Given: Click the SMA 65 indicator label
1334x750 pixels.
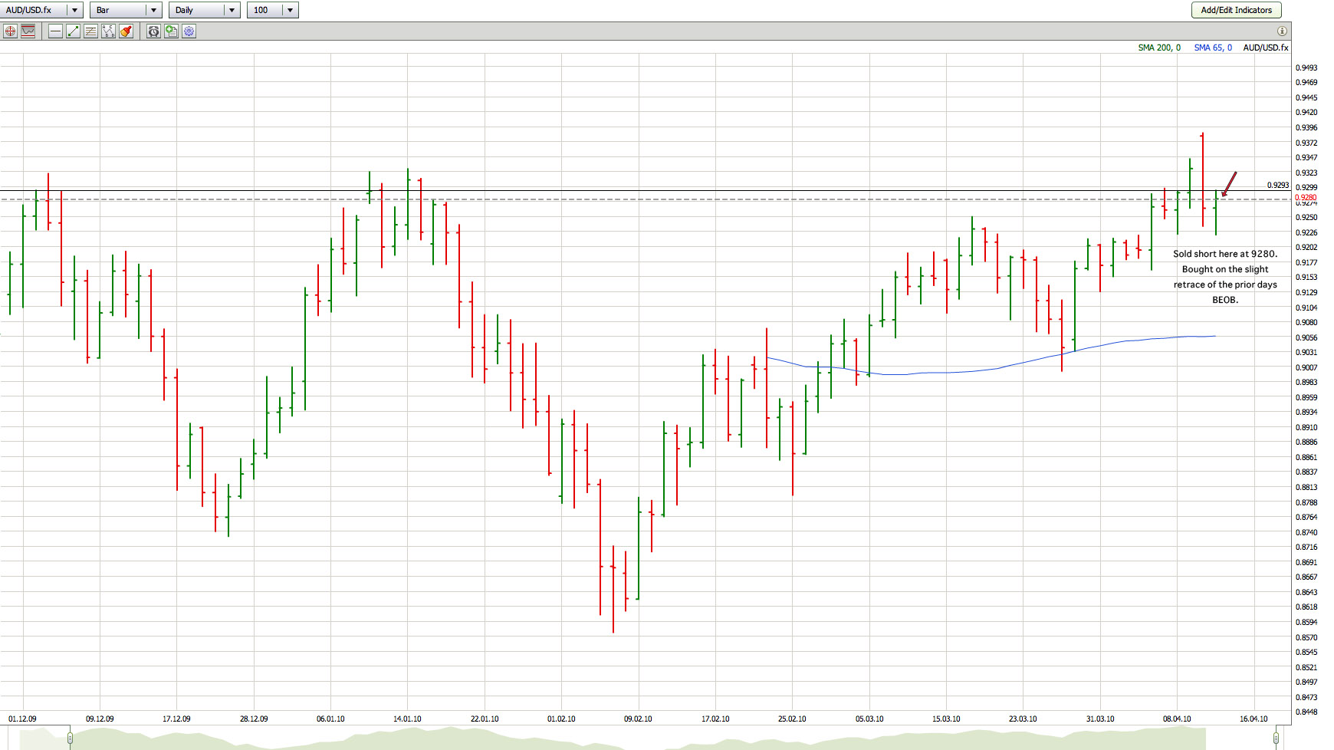Looking at the screenshot, I should [x=1213, y=48].
